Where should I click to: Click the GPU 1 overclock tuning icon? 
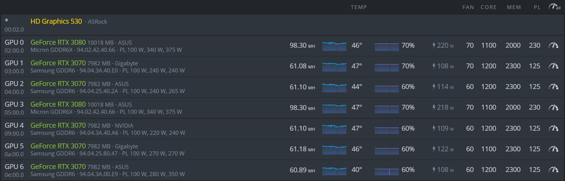[553, 66]
